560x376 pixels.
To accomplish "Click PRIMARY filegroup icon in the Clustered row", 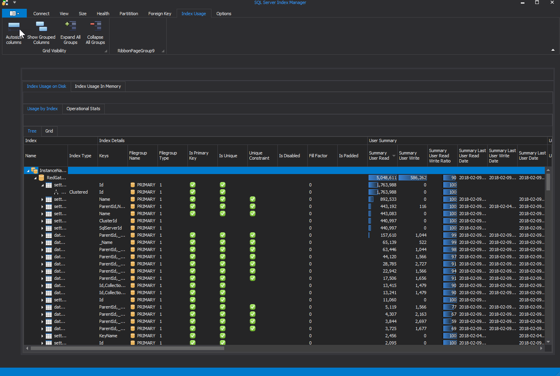I will [x=133, y=192].
